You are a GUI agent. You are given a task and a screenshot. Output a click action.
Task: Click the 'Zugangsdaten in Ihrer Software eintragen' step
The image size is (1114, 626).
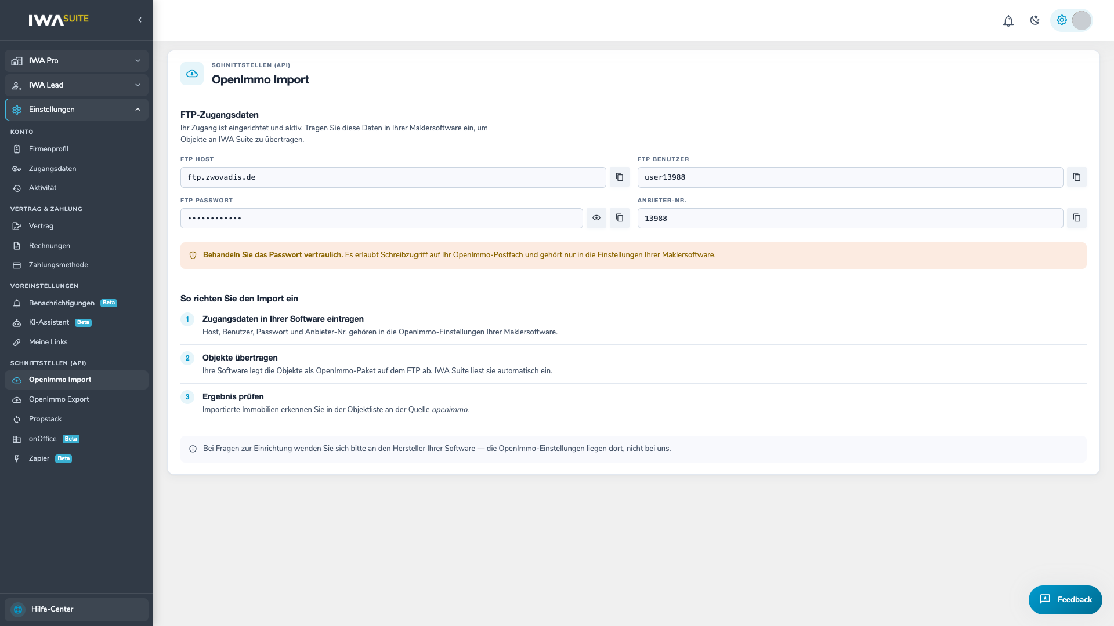tap(283, 319)
